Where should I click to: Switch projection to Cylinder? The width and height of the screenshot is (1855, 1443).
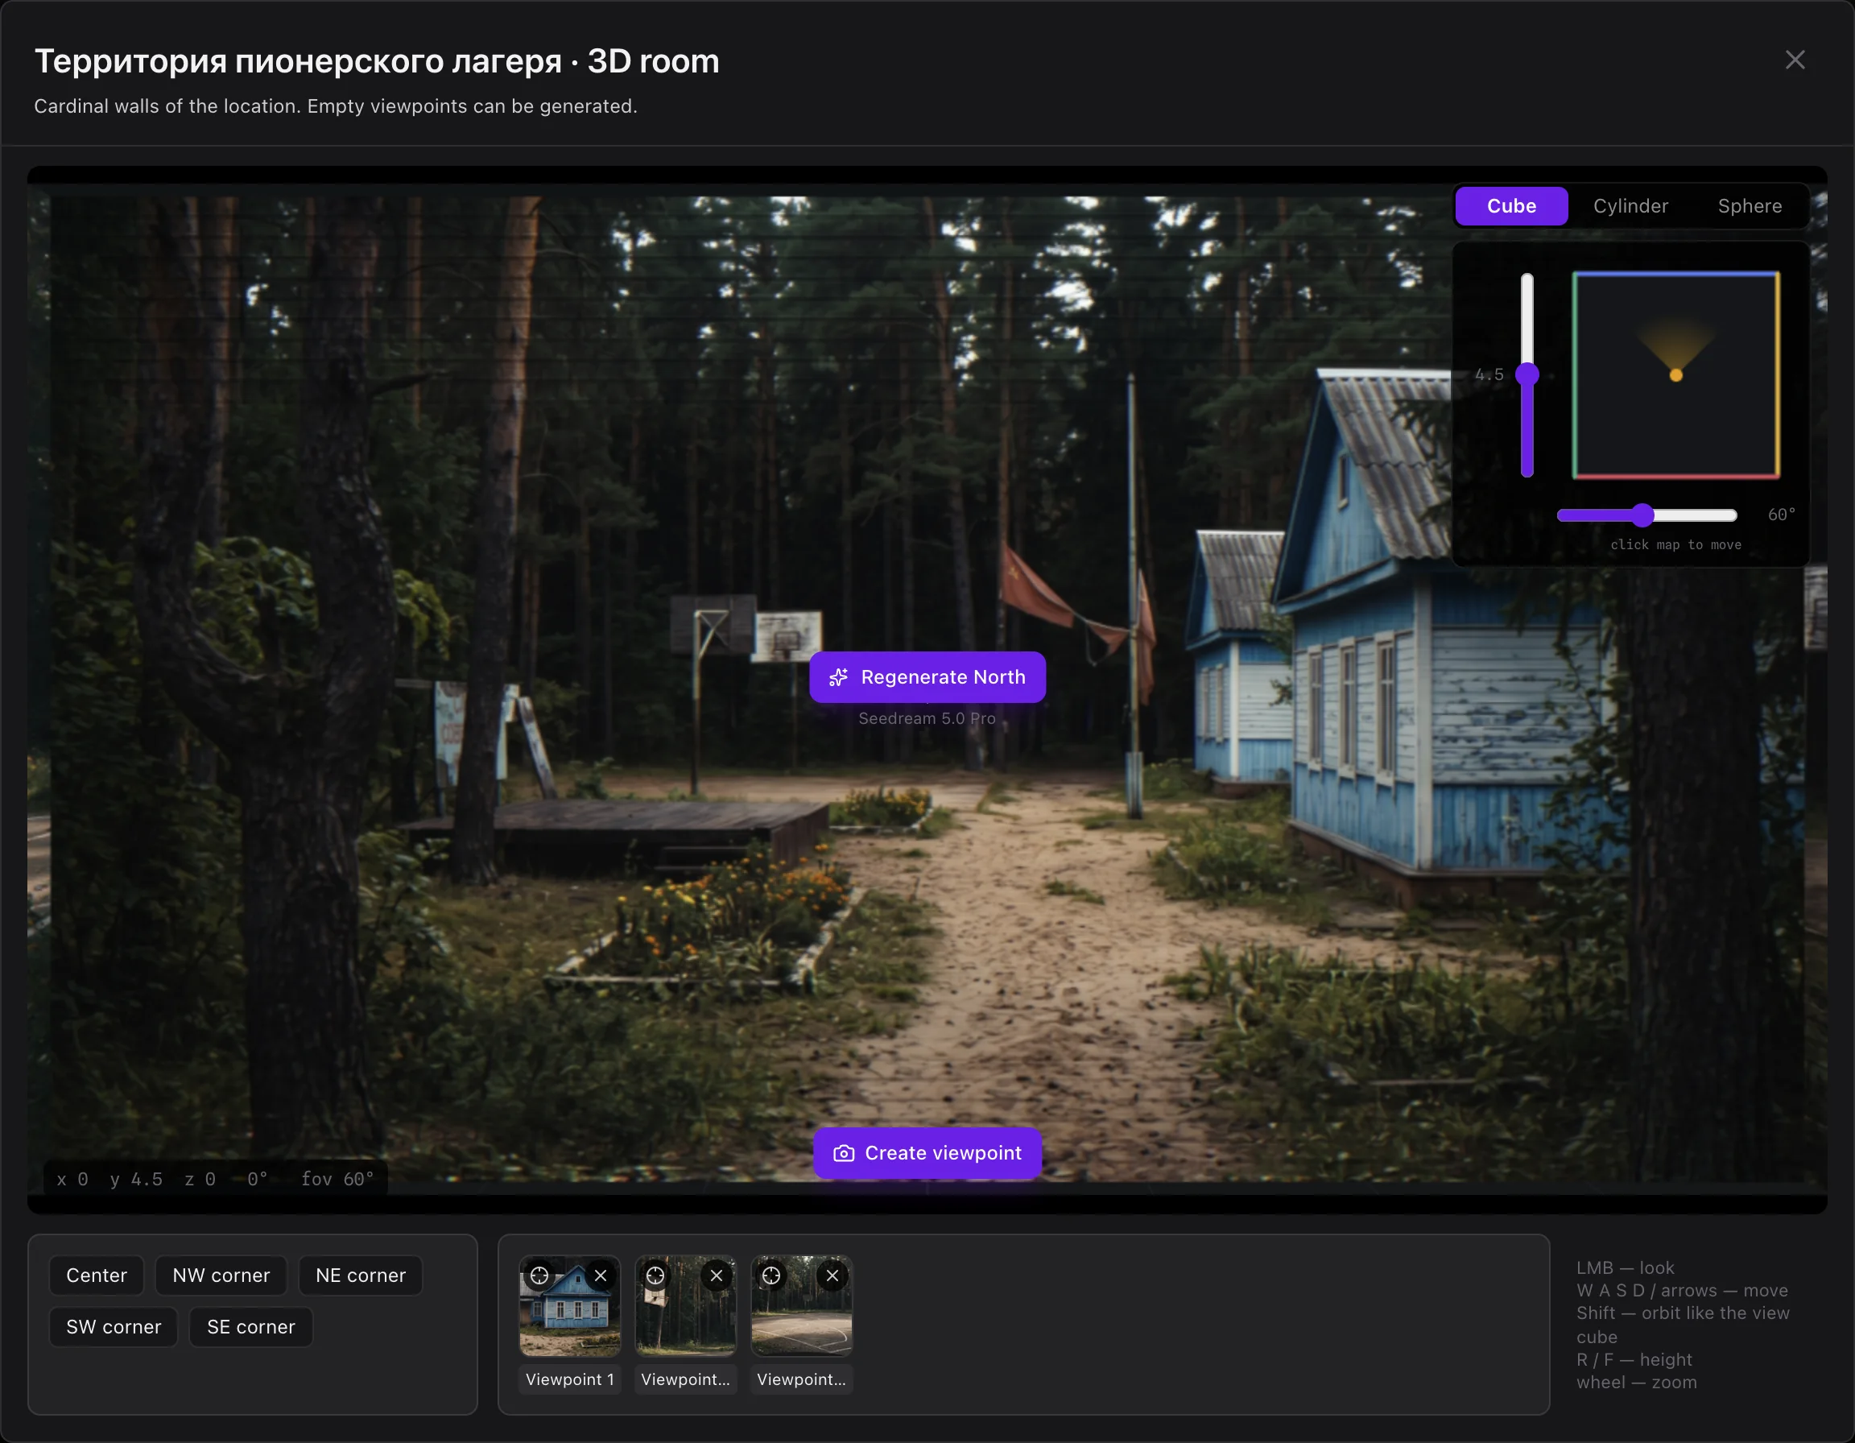pyautogui.click(x=1630, y=206)
